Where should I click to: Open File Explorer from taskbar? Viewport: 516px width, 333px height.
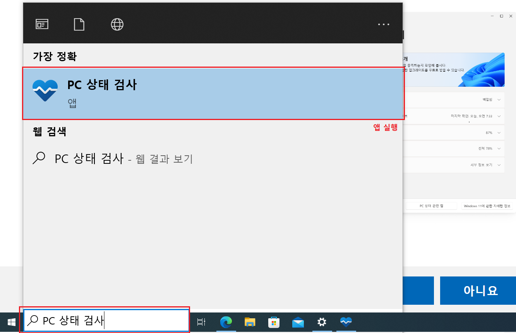click(250, 322)
